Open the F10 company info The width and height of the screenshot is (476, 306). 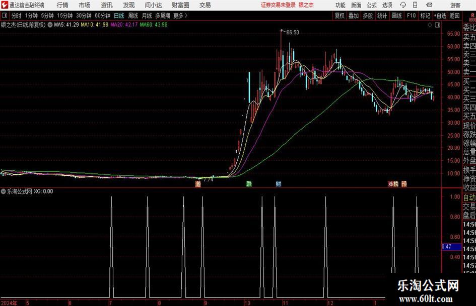pyautogui.click(x=412, y=16)
